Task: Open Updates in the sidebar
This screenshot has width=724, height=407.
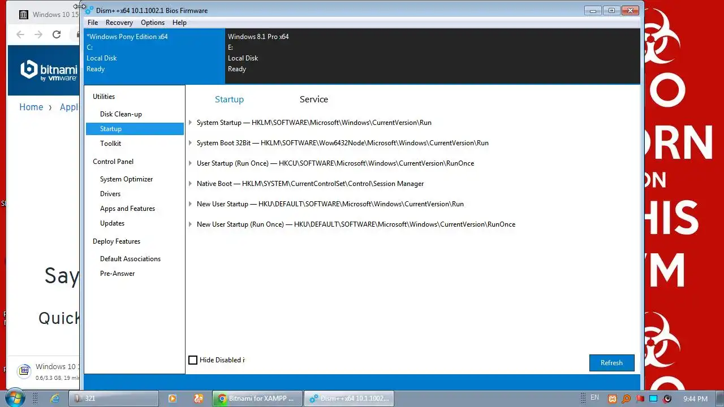Action: (x=112, y=223)
